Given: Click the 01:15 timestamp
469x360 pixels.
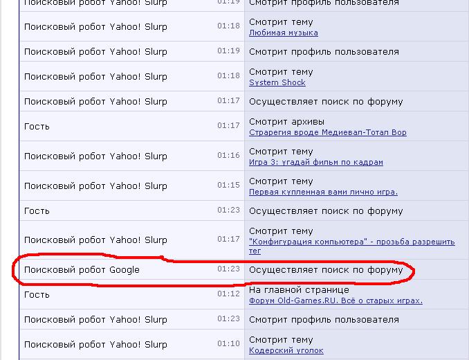Looking at the screenshot, I should tap(228, 186).
